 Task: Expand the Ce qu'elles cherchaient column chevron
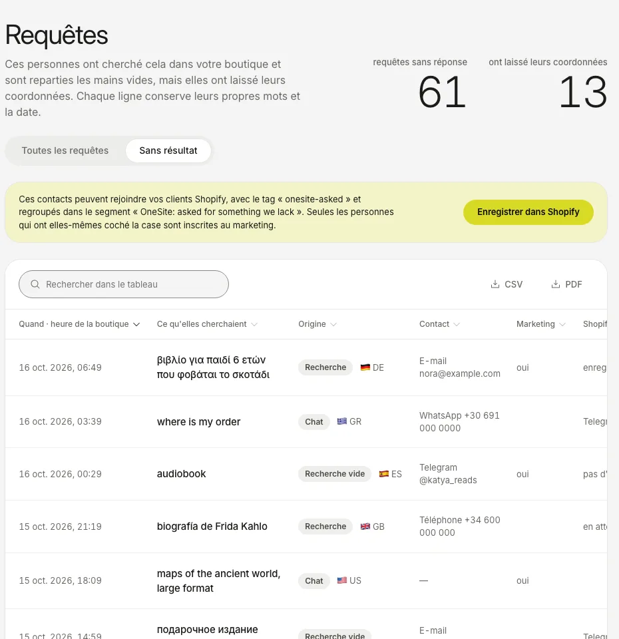click(254, 324)
